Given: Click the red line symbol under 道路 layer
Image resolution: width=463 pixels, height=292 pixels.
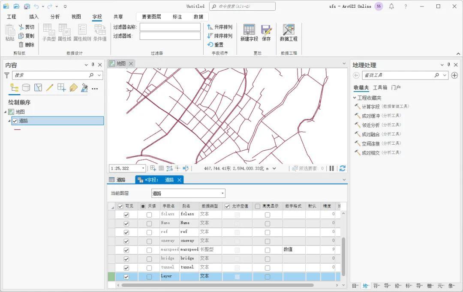Looking at the screenshot, I should click(17, 129).
